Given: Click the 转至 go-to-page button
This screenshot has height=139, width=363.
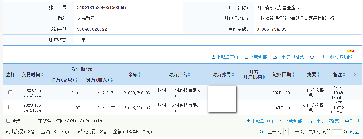Looking at the screenshot, I should pos(354,132).
